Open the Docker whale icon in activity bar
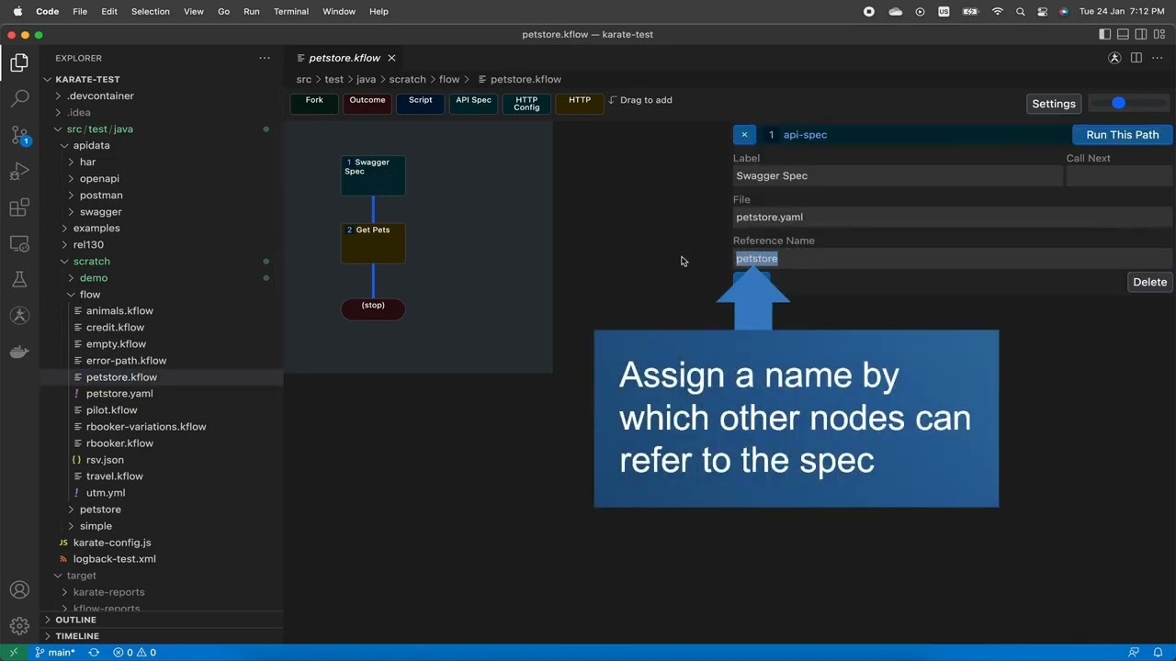Screen dimensions: 1176x661 tap(19, 352)
